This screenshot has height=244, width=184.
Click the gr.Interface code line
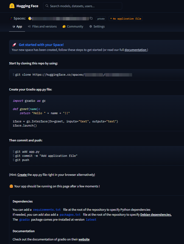tap(65, 121)
